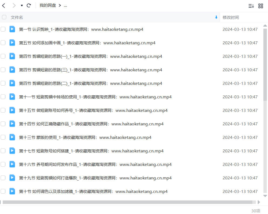Select checkbox for 第四节 剪辑短剧的思路(二)
Screen dimensions: 268x214
coord(3,83)
